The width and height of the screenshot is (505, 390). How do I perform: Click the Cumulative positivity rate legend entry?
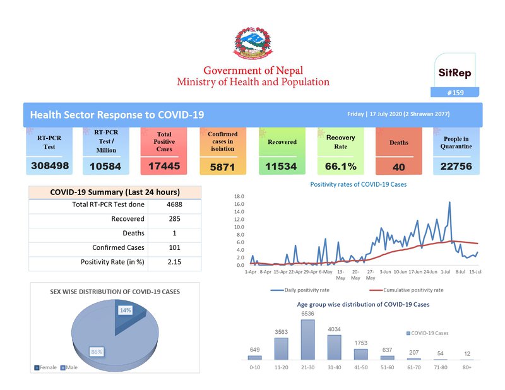[407, 290]
